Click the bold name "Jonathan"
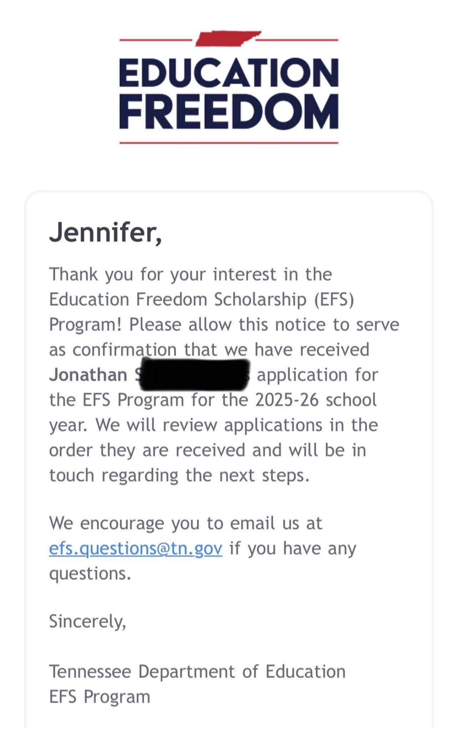Screen dimensions: 458x732 (x=88, y=375)
